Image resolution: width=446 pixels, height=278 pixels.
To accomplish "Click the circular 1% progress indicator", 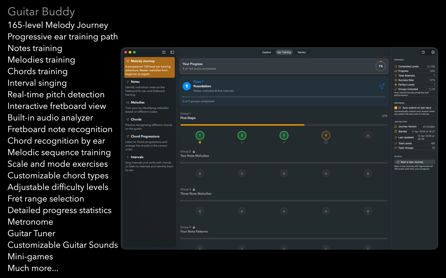I will tap(381, 66).
